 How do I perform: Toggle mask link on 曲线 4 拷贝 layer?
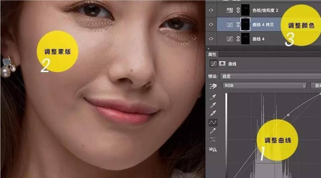[238, 24]
